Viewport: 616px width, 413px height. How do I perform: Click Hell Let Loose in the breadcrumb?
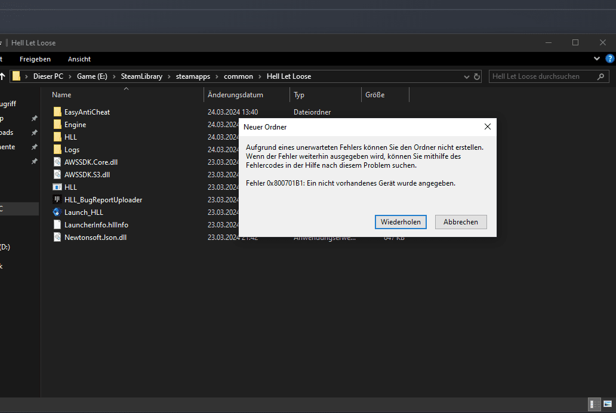(x=289, y=76)
